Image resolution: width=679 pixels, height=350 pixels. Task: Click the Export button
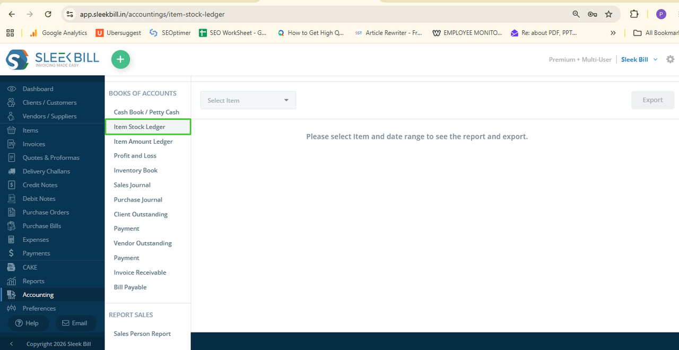[x=652, y=100]
